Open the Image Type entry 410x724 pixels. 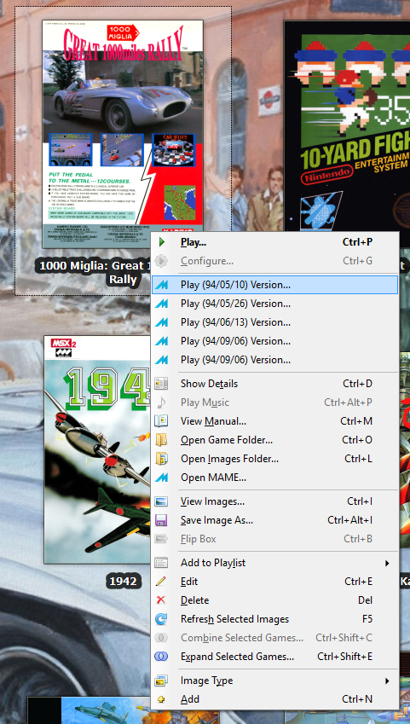pyautogui.click(x=274, y=681)
